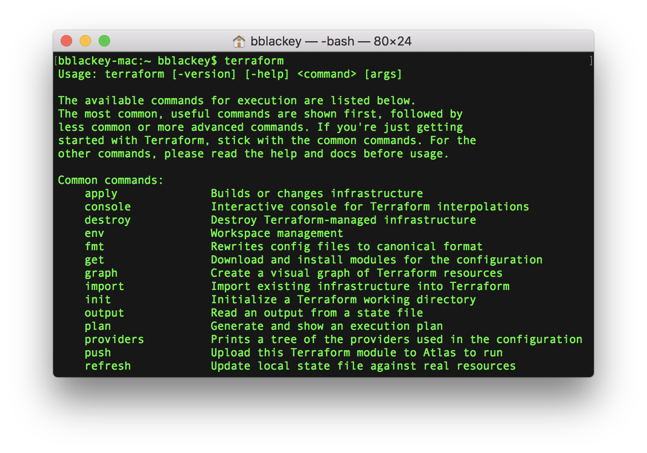This screenshot has height=453, width=647.
Task: Click the line 'The available commands for execution'
Action: click(x=237, y=100)
